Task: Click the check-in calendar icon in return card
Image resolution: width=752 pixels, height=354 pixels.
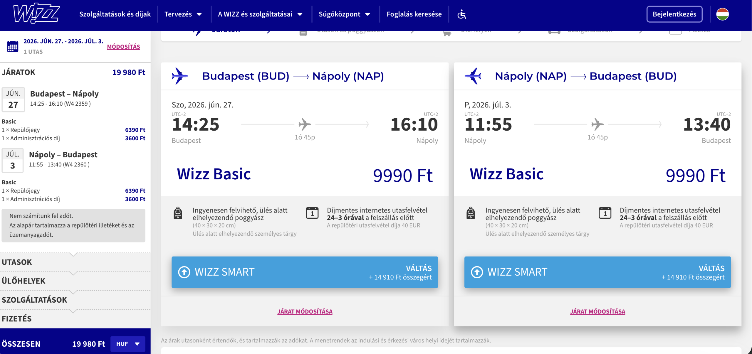Action: click(x=605, y=213)
